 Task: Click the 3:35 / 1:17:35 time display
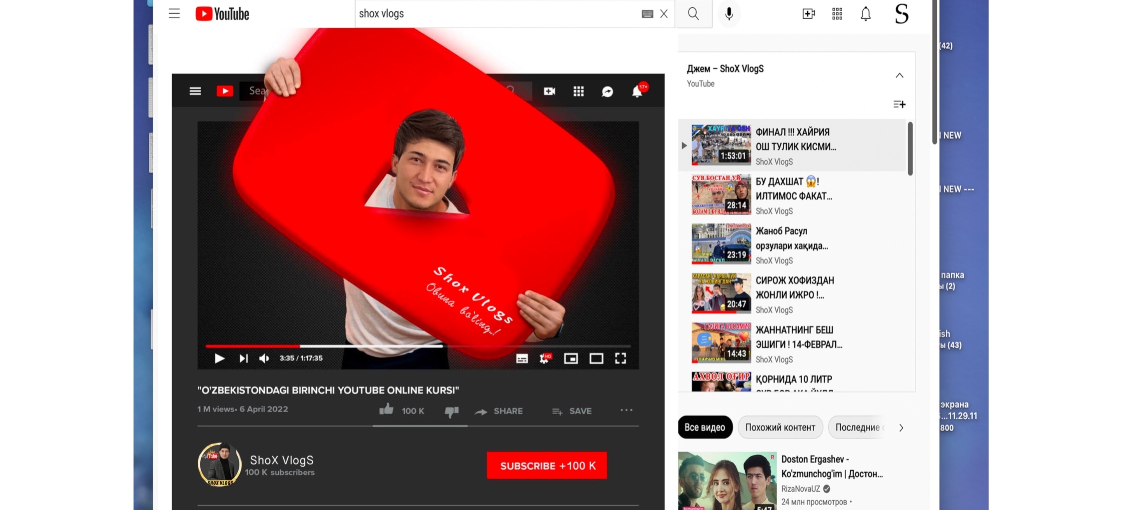click(301, 358)
